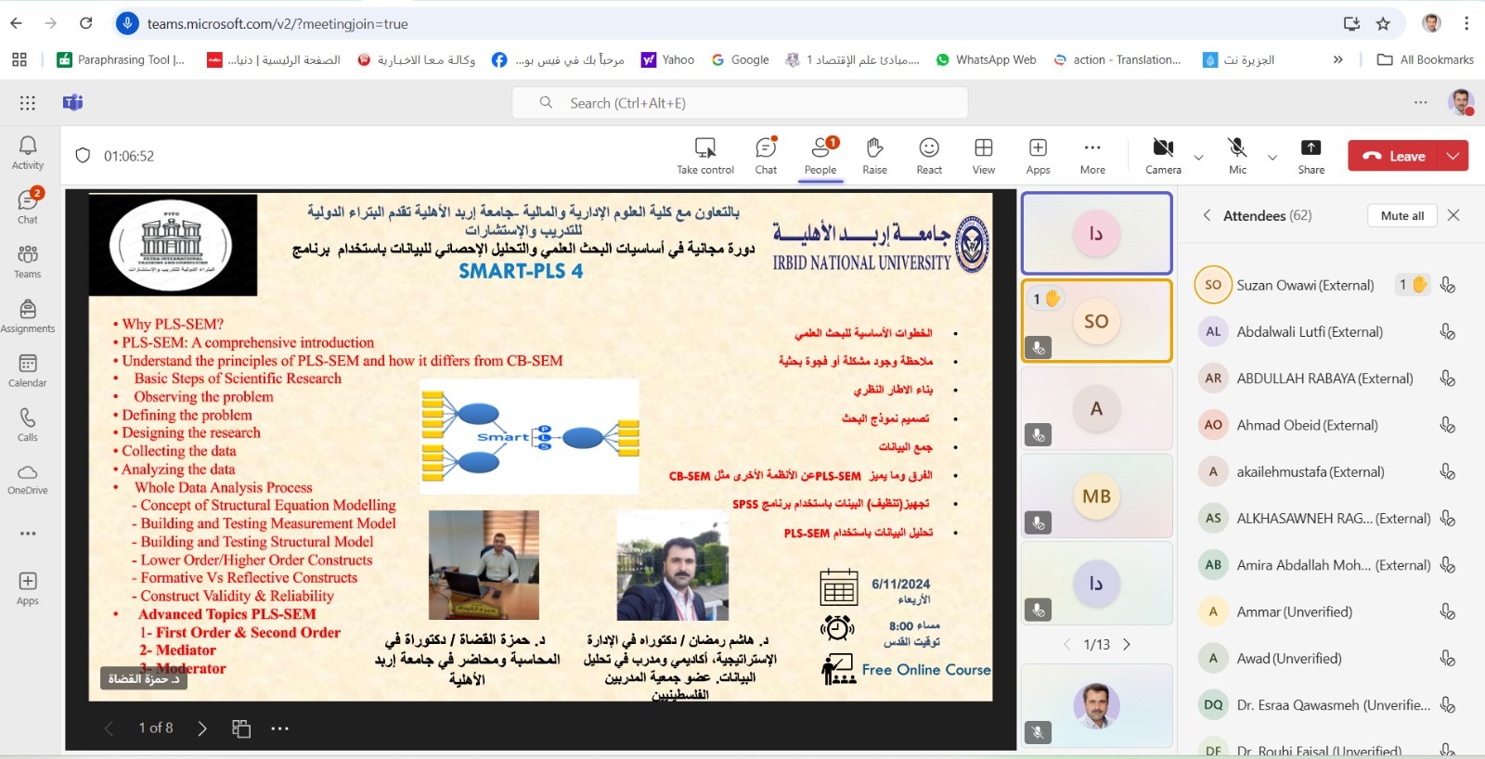Mute Ammar's microphone icon
Image resolution: width=1485 pixels, height=759 pixels.
[1447, 611]
